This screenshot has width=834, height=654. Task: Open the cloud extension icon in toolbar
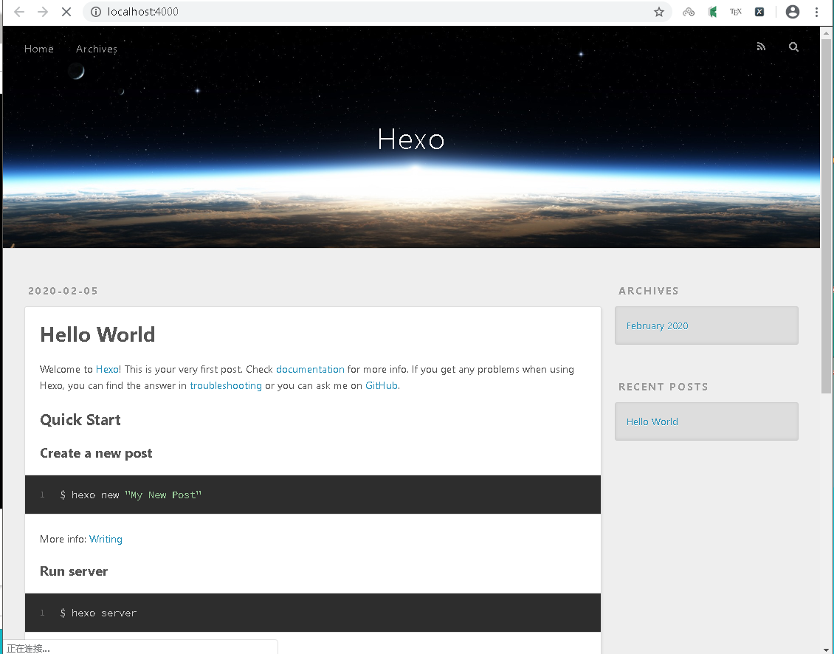point(689,12)
